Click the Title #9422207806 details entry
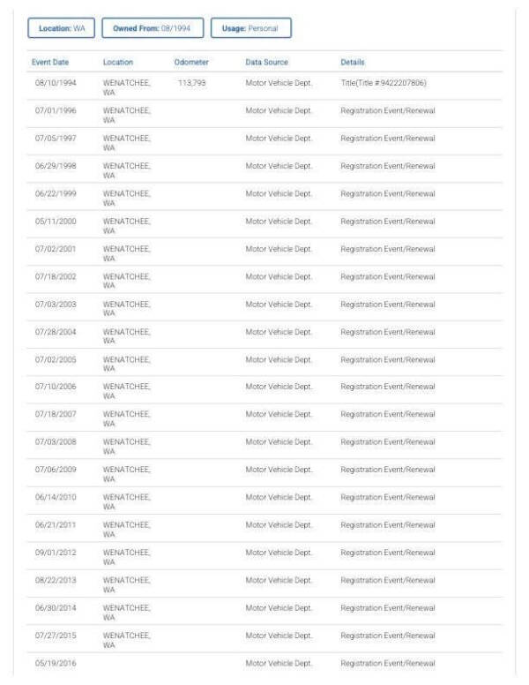This screenshot has height=685, width=529. coord(384,82)
